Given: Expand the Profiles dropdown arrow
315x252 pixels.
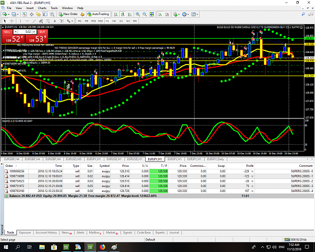Looking at the screenshot, I should (18, 14).
